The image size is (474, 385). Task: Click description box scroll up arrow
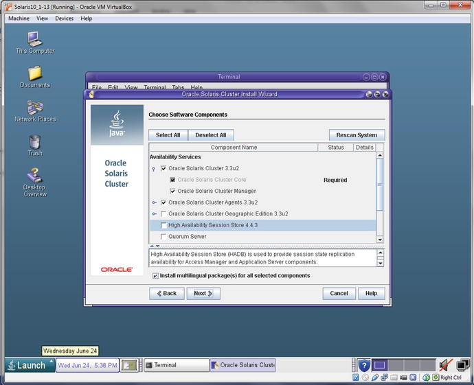(381, 253)
